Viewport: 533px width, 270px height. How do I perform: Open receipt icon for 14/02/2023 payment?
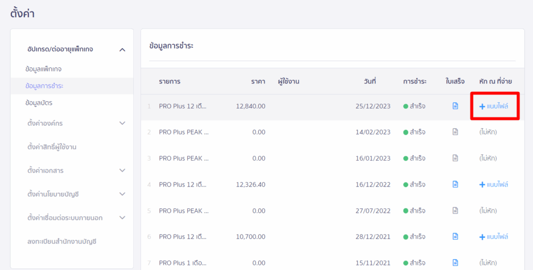click(x=455, y=132)
